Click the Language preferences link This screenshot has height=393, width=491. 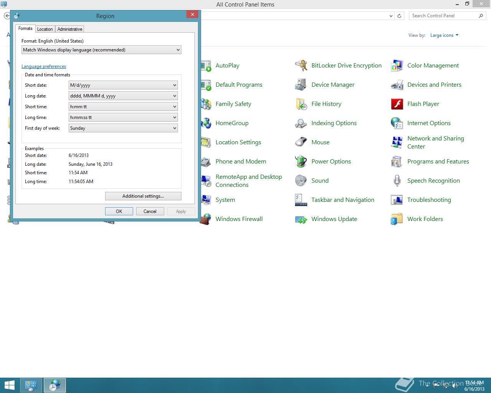point(44,66)
